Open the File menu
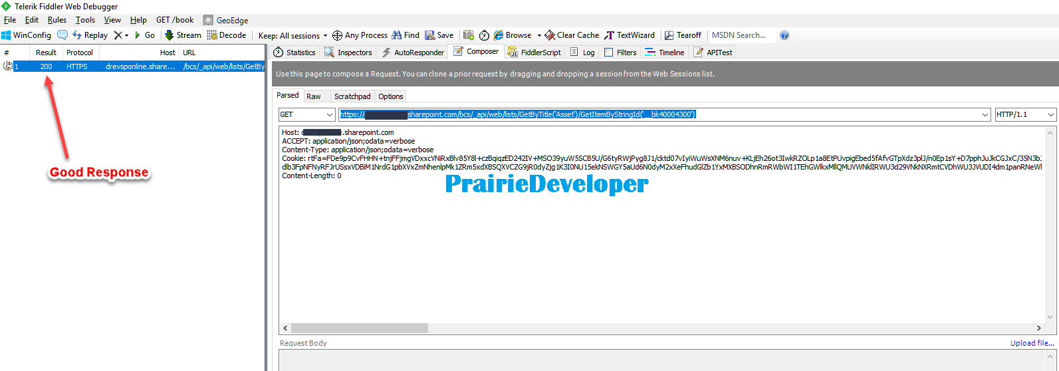The image size is (1059, 371). click(x=10, y=20)
